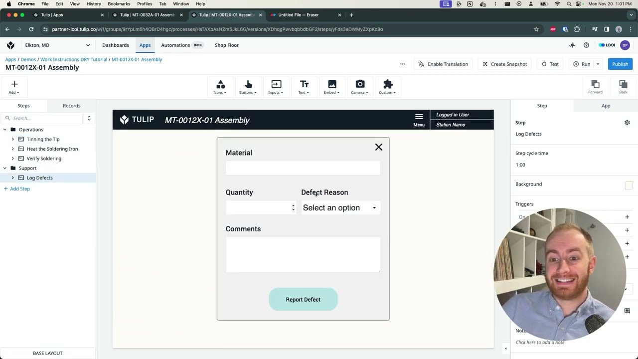Expand the Tinning the Tip step
This screenshot has width=638, height=359.
(13, 139)
